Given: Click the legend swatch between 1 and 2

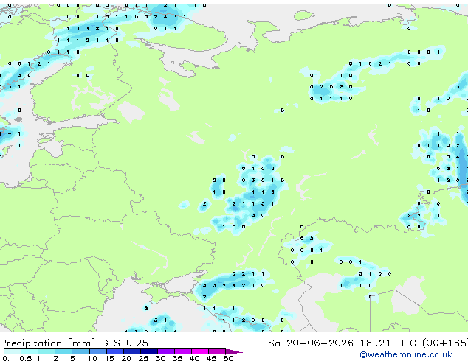Looking at the screenshot, I should click(x=47, y=351).
